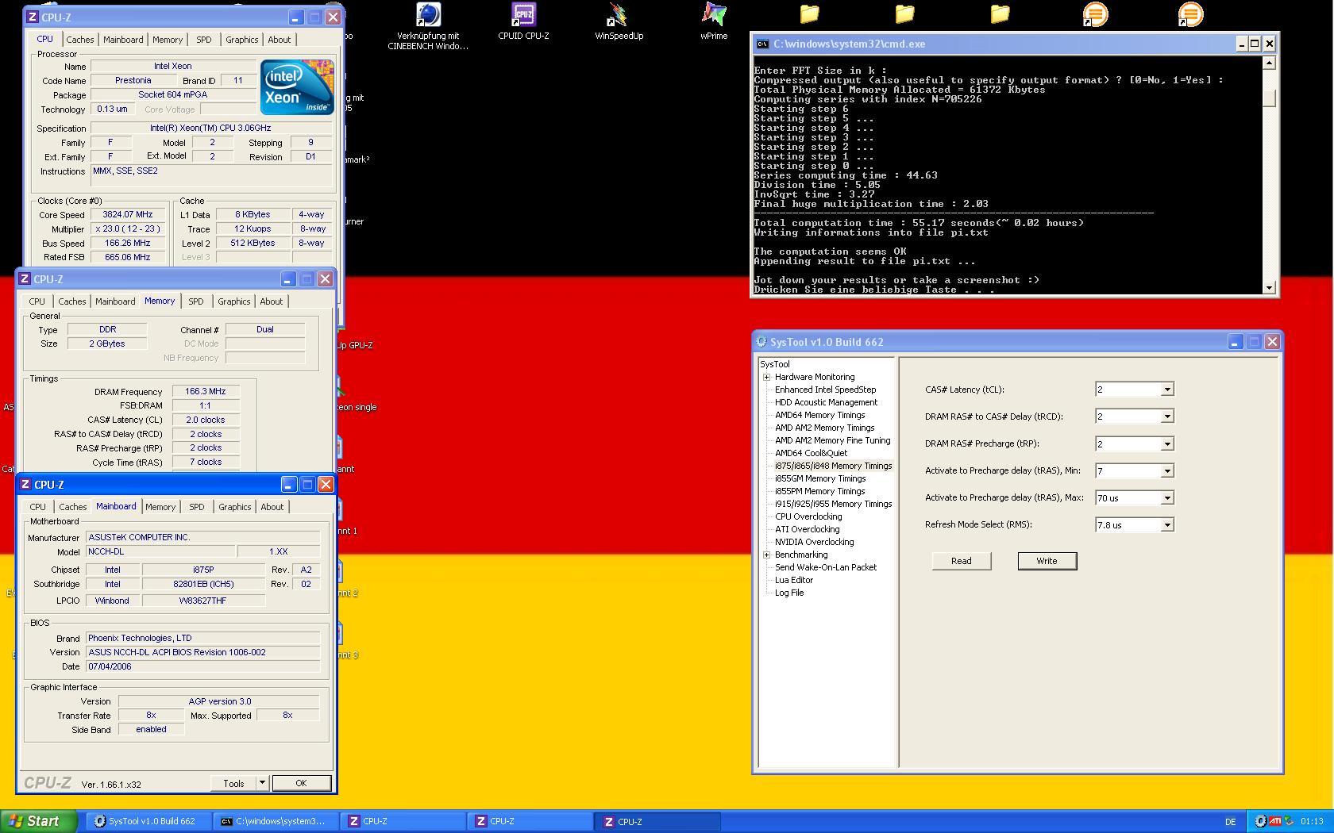Click the cmd.exe title bar icon
This screenshot has height=833, width=1334.
click(762, 44)
